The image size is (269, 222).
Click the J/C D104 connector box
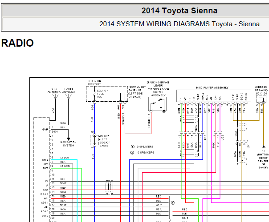point(261,99)
